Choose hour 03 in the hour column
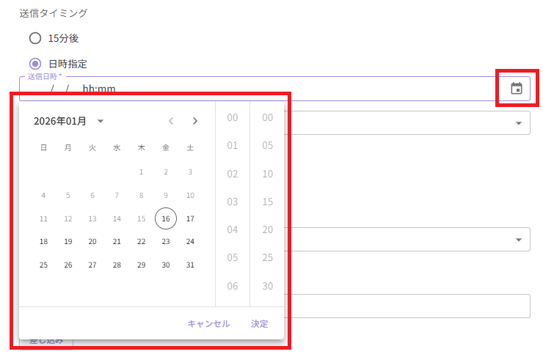The width and height of the screenshot is (543, 357). click(233, 202)
